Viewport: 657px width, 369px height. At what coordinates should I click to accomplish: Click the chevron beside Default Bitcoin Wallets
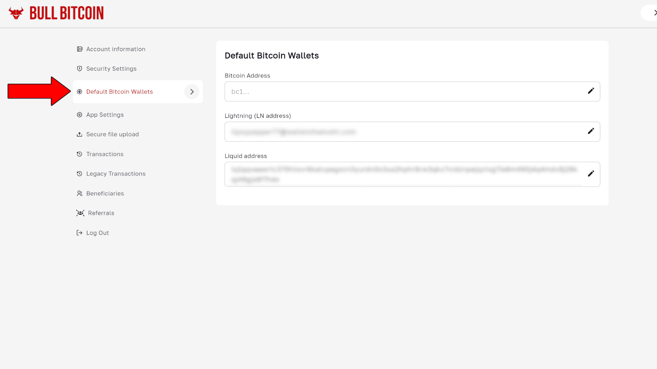[x=192, y=92]
